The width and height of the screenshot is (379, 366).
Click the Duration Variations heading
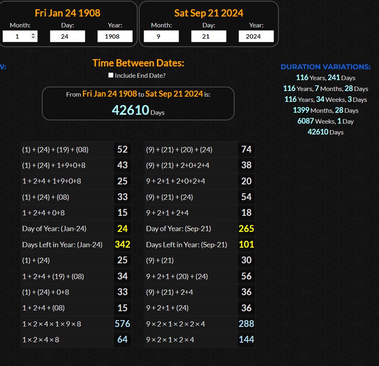(325, 67)
